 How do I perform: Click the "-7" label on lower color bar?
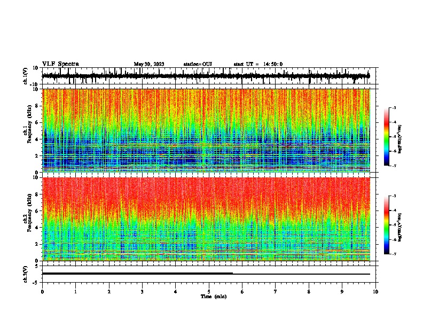[x=394, y=254]
